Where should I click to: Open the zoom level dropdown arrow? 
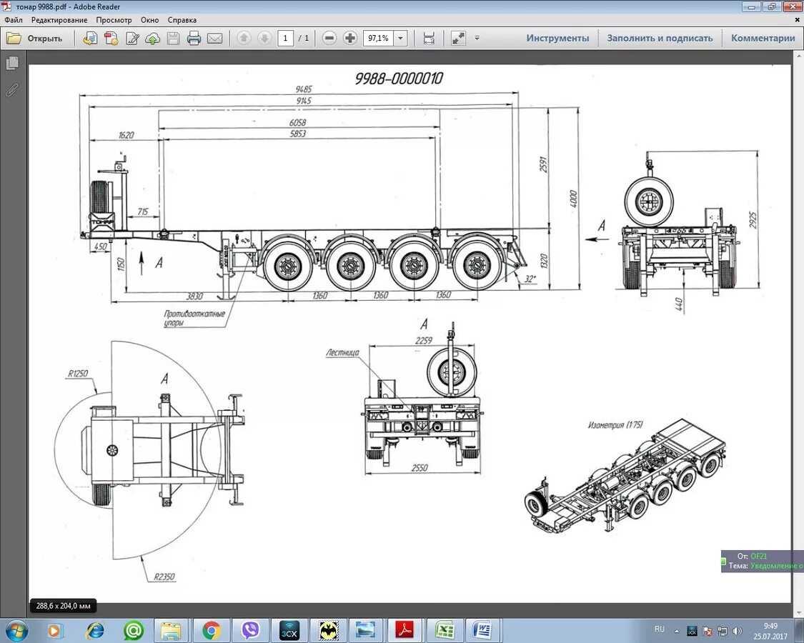pyautogui.click(x=400, y=38)
